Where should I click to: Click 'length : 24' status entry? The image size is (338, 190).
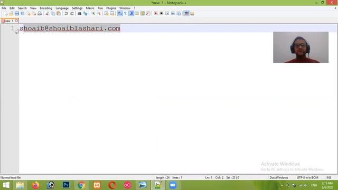(x=163, y=177)
